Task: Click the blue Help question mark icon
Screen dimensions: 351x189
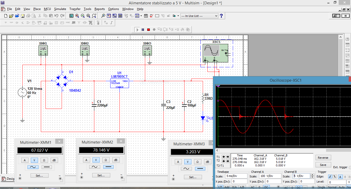Action: 221,16
